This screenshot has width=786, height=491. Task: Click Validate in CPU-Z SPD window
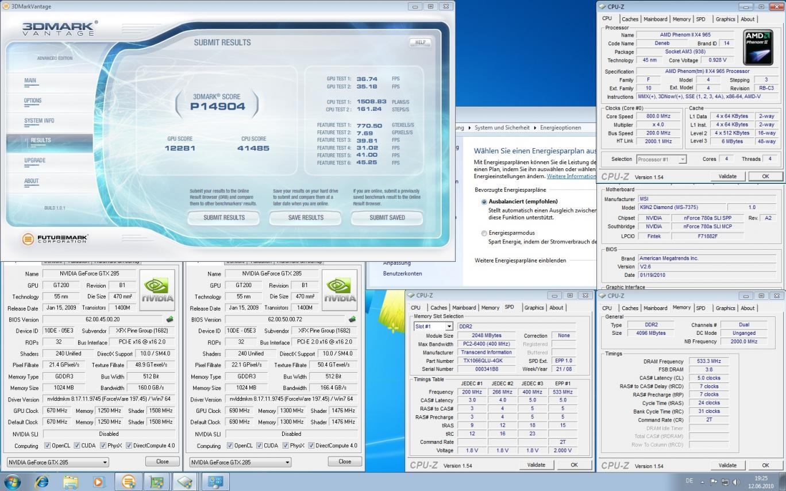coord(536,465)
